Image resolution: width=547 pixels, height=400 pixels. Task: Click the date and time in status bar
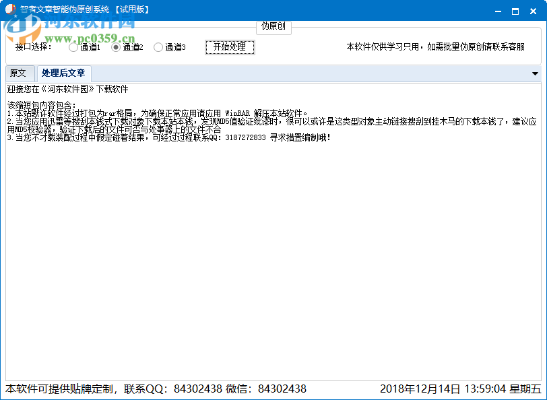tap(460, 389)
